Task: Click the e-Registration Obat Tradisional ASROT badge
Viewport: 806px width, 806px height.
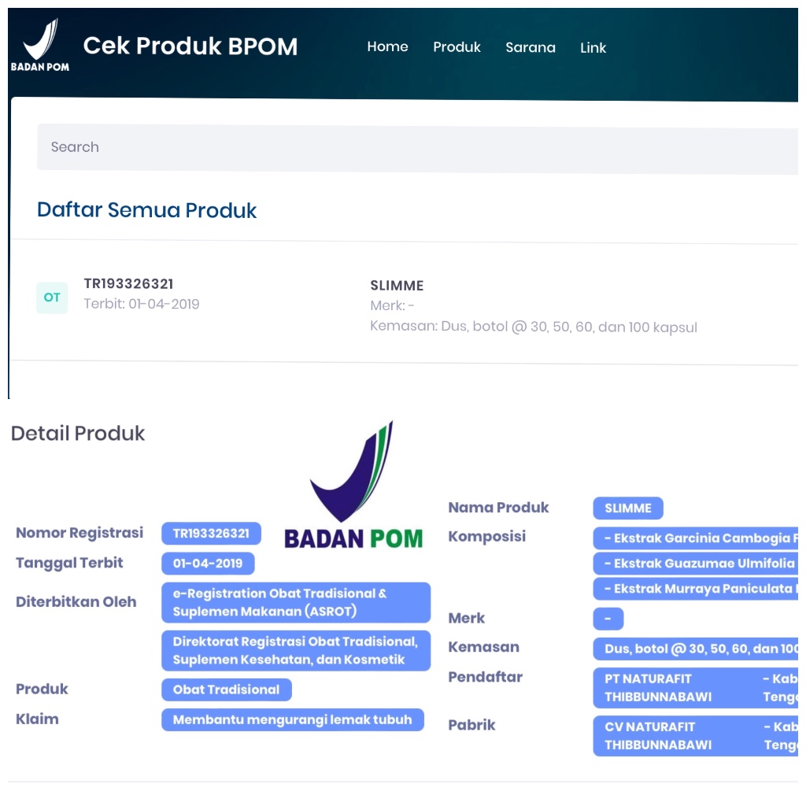Action: (x=296, y=602)
